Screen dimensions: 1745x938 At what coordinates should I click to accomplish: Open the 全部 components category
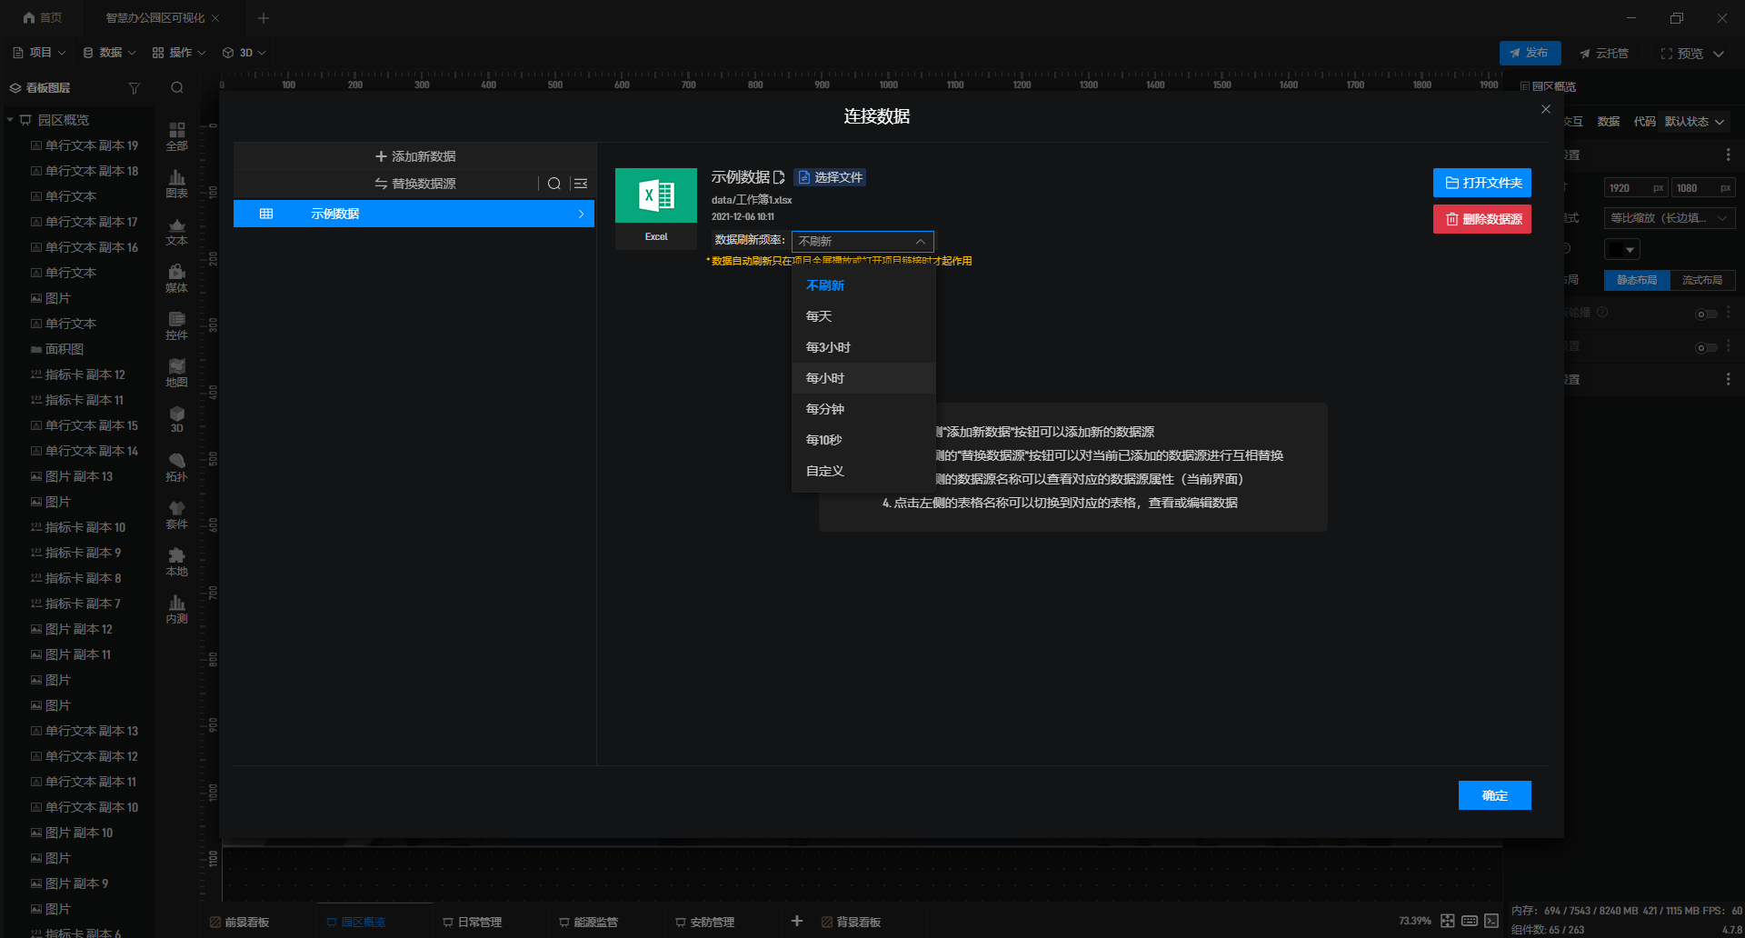point(176,137)
